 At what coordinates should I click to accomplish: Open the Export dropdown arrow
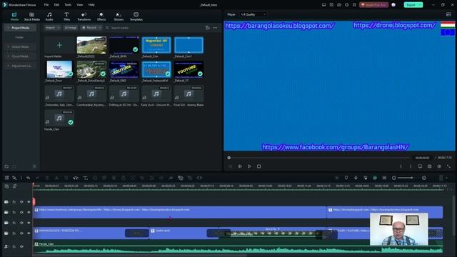coord(420,5)
